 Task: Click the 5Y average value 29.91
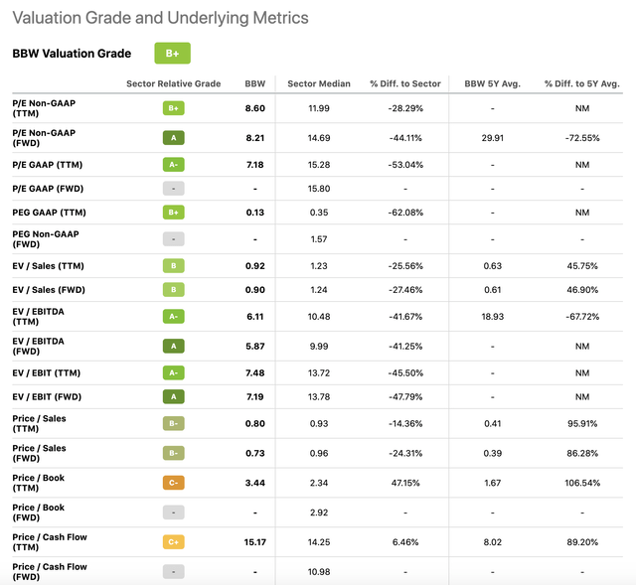tap(493, 138)
